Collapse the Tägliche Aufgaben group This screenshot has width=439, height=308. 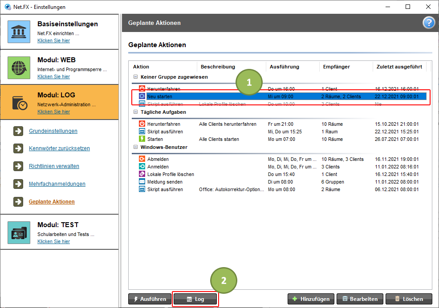click(x=135, y=112)
